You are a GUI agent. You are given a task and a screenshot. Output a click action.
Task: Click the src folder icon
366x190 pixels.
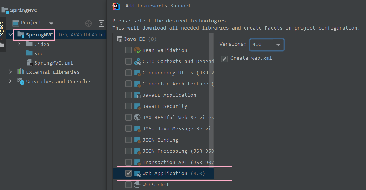click(29, 53)
